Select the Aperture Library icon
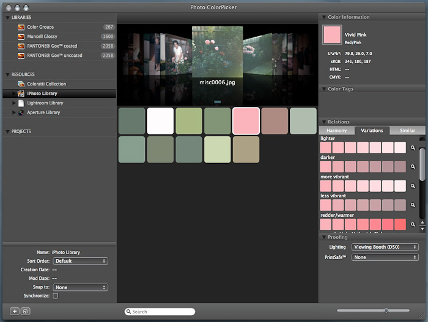 [x=21, y=112]
